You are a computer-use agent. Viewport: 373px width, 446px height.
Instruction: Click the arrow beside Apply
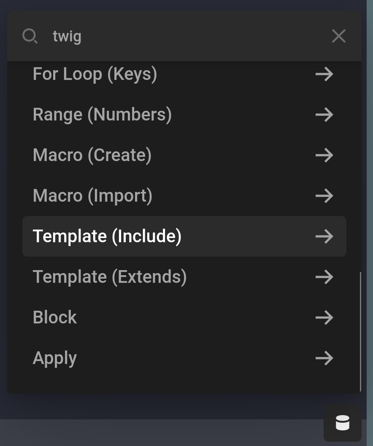click(x=324, y=358)
